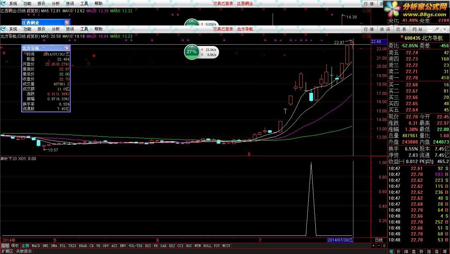Viewport: 450px width, 254px height.
Task: Click the 行情 button in 北方导航 window
Action: point(369,29)
